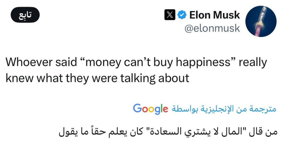Click the X logo icon

click(x=170, y=15)
